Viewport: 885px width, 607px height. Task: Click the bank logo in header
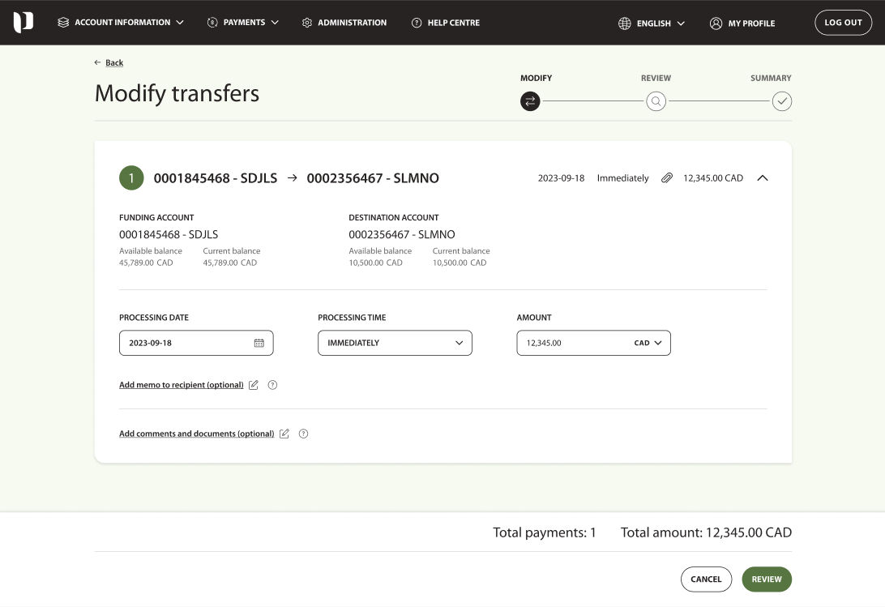click(x=24, y=23)
